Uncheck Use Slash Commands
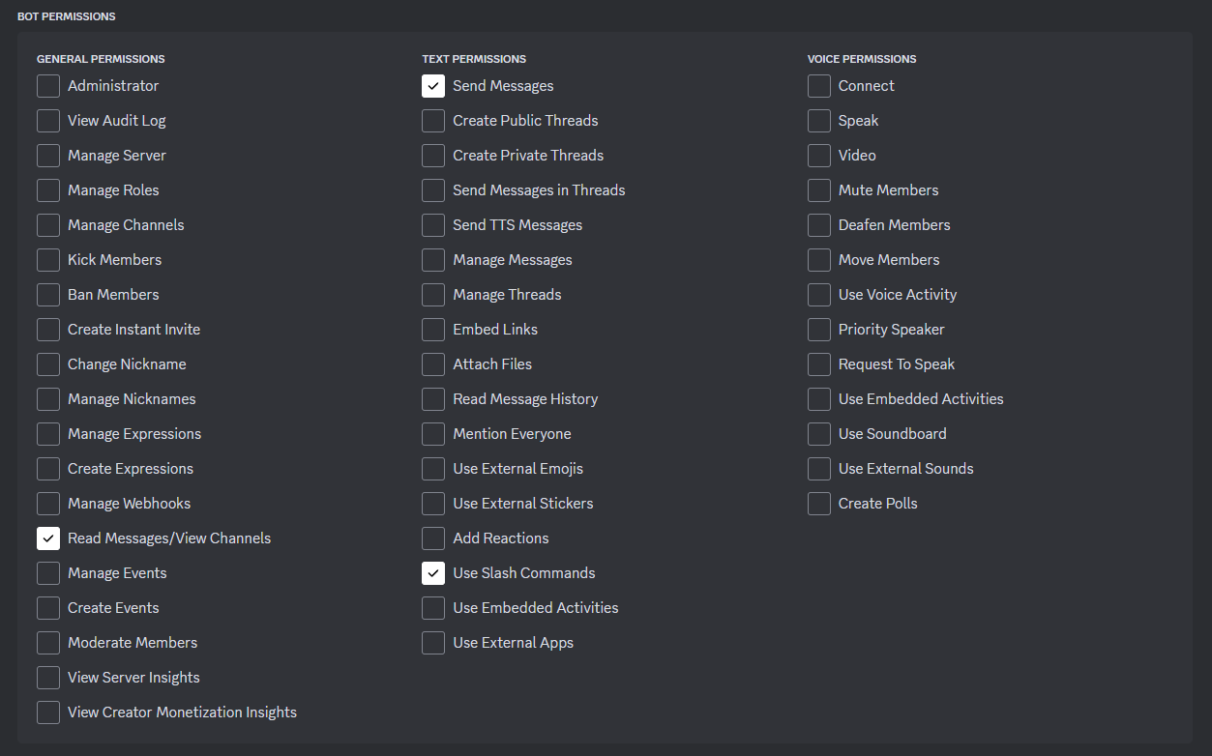Image resolution: width=1212 pixels, height=756 pixels. pyautogui.click(x=433, y=573)
